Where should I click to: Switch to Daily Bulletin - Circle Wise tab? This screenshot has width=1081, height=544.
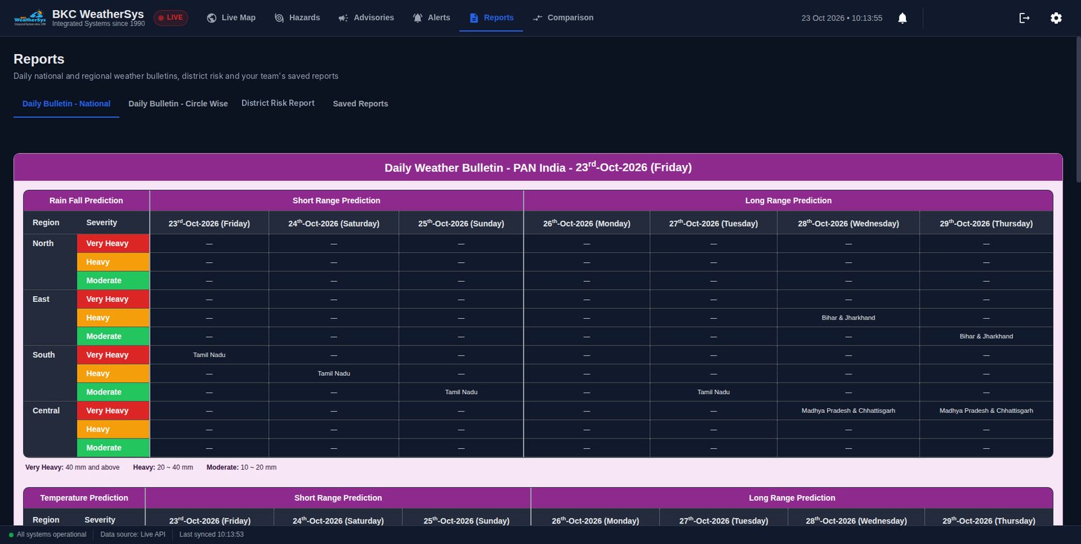[178, 104]
